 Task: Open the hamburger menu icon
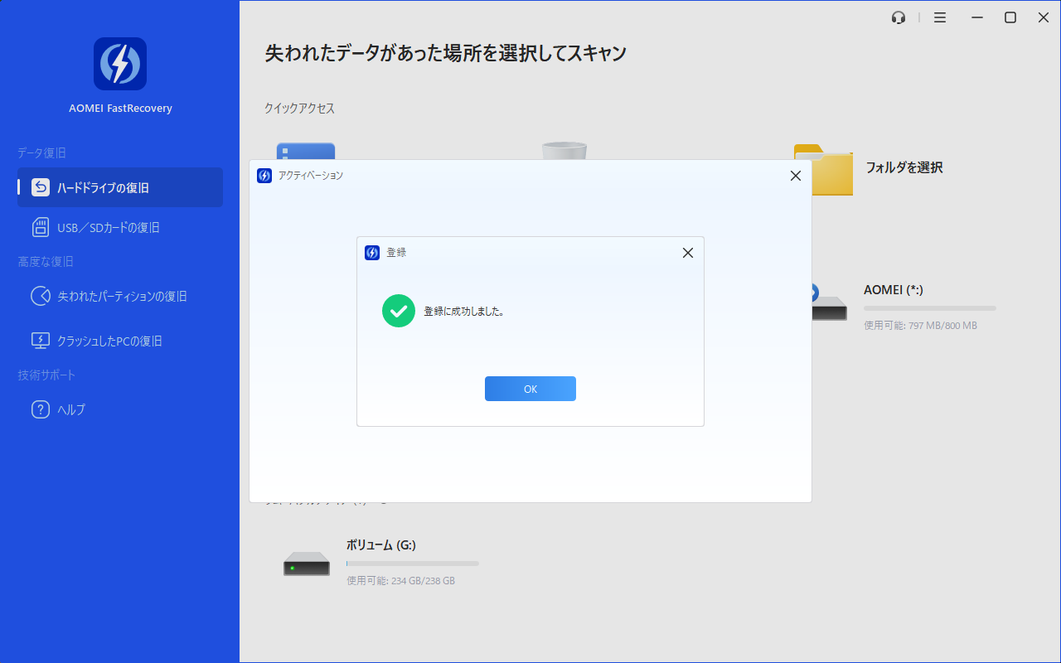pos(940,17)
